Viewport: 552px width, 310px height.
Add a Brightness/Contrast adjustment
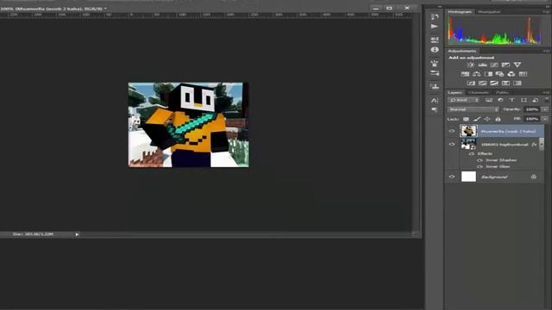click(x=470, y=65)
